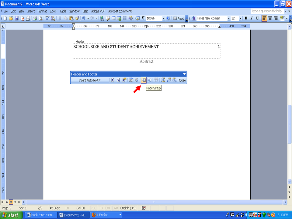Insert Time with the clock icon
Screen dimensions: 292x219
click(x=137, y=80)
